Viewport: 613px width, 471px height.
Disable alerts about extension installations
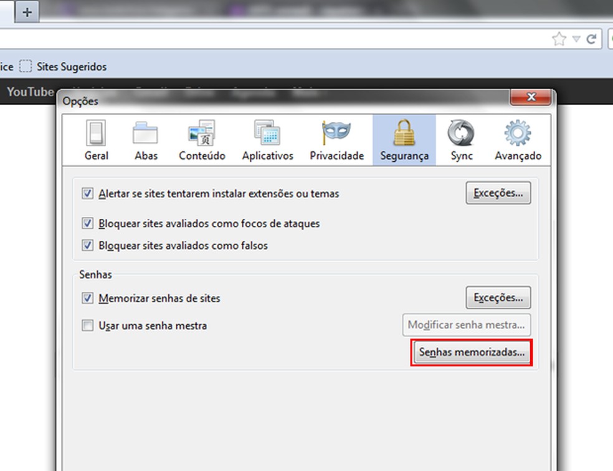[88, 194]
